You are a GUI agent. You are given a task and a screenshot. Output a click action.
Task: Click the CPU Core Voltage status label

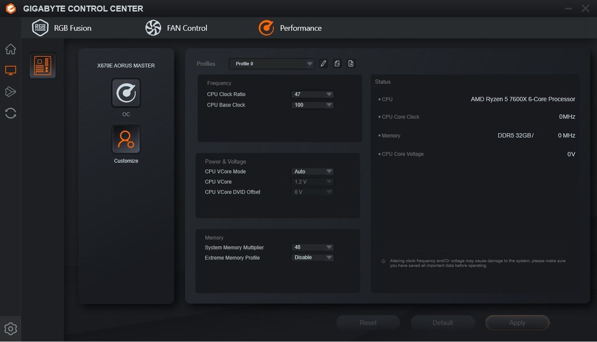pos(402,154)
